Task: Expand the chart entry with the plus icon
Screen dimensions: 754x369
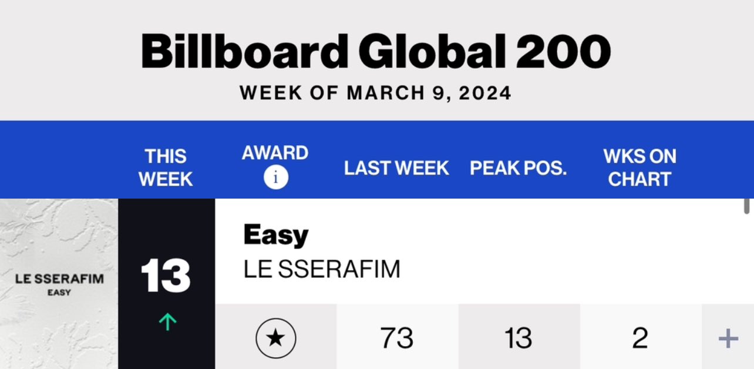Action: pyautogui.click(x=728, y=338)
